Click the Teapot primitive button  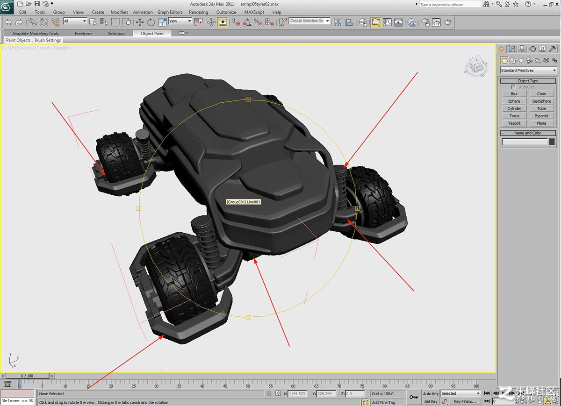(514, 123)
